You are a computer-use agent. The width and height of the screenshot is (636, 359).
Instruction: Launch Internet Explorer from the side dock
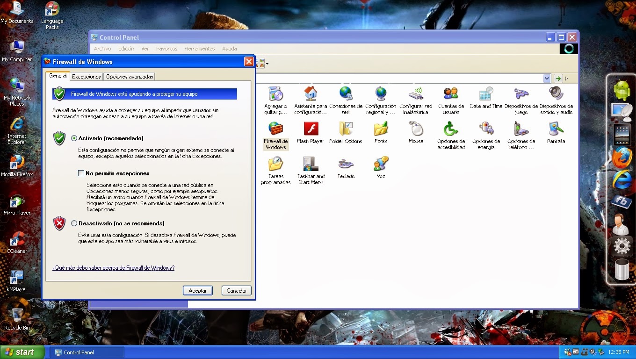pyautogui.click(x=622, y=180)
